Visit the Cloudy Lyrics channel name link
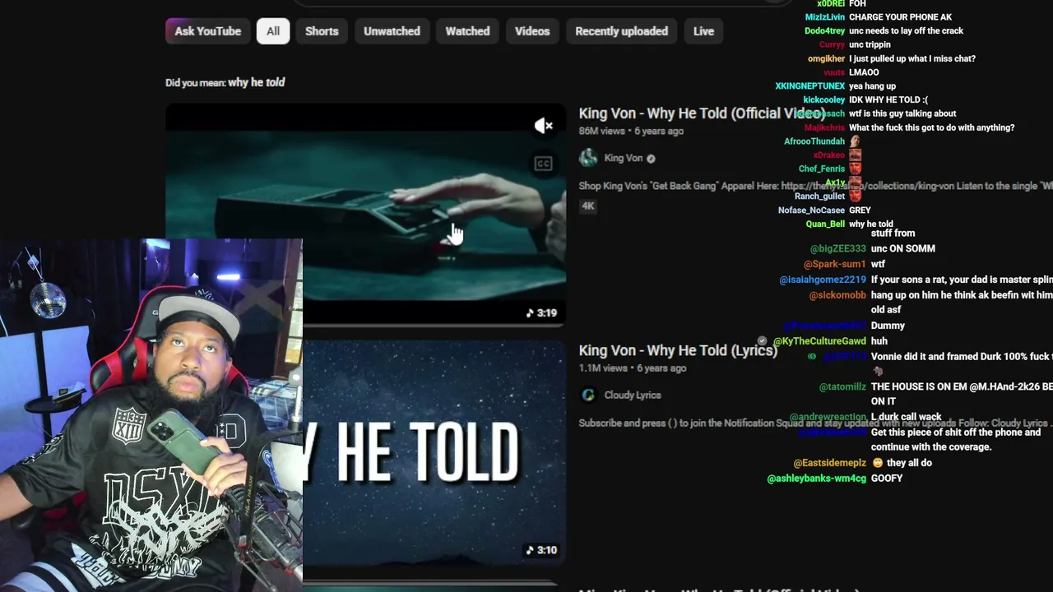This screenshot has height=592, width=1053. pyautogui.click(x=632, y=395)
